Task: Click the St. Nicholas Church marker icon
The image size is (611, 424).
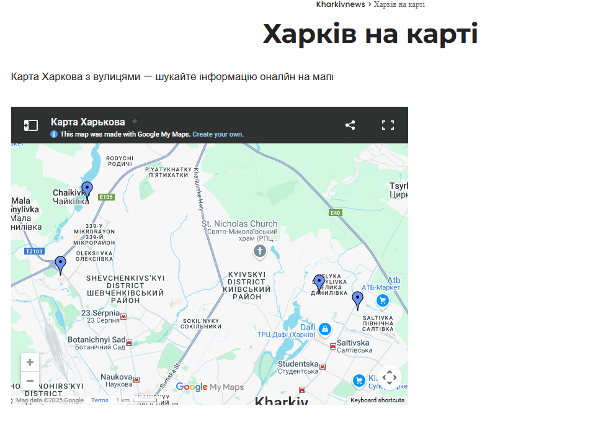Action: (x=259, y=251)
